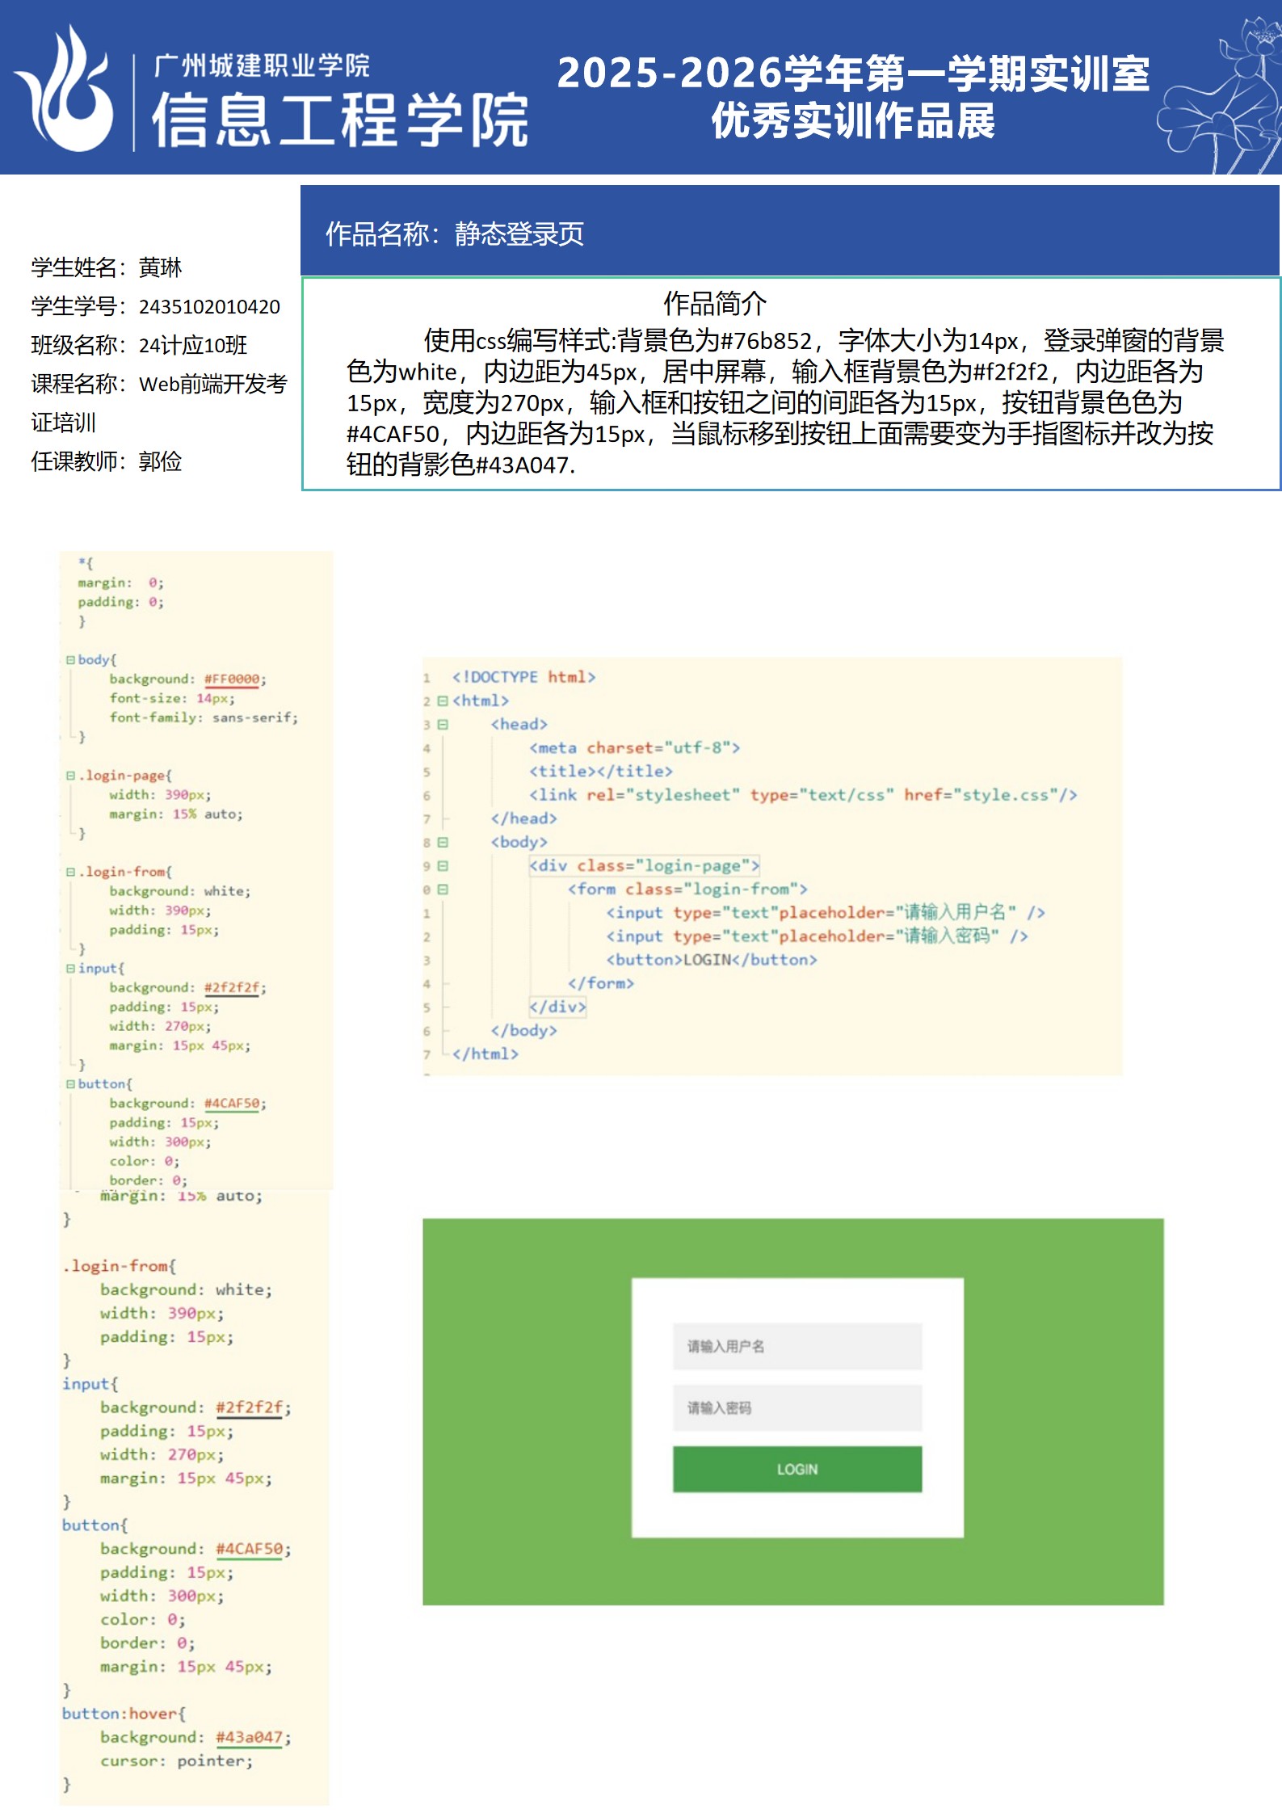
Task: Click the 优秀实训作品展 headline text
Action: pyautogui.click(x=853, y=121)
